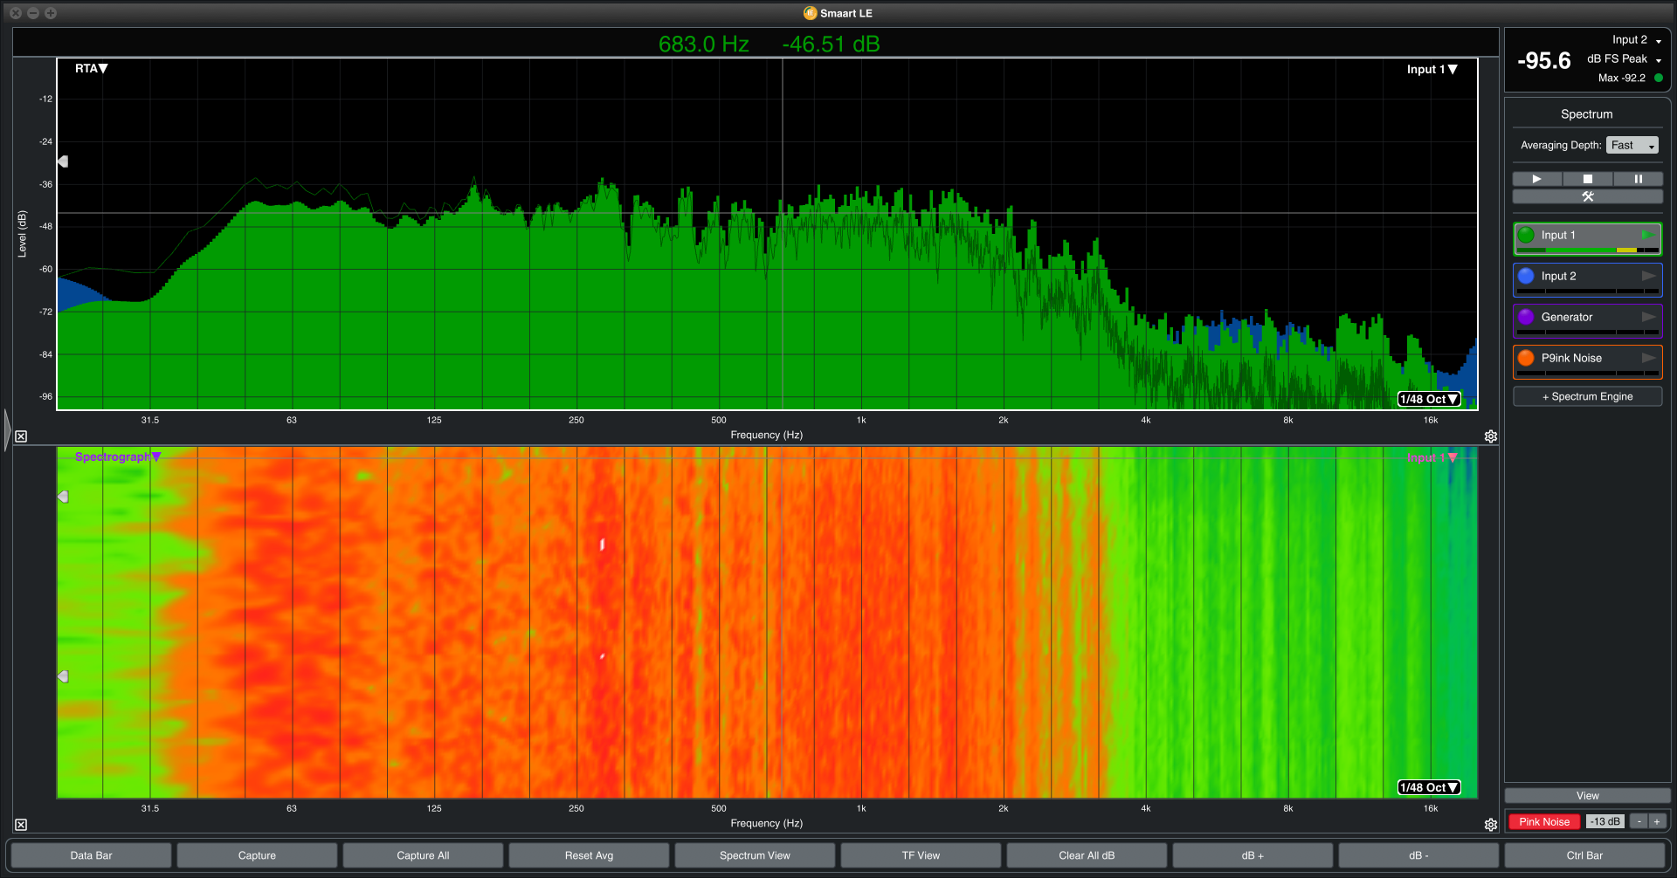The width and height of the screenshot is (1677, 878).
Task: Toggle the Input 2 engine run arrow
Action: (x=1648, y=276)
